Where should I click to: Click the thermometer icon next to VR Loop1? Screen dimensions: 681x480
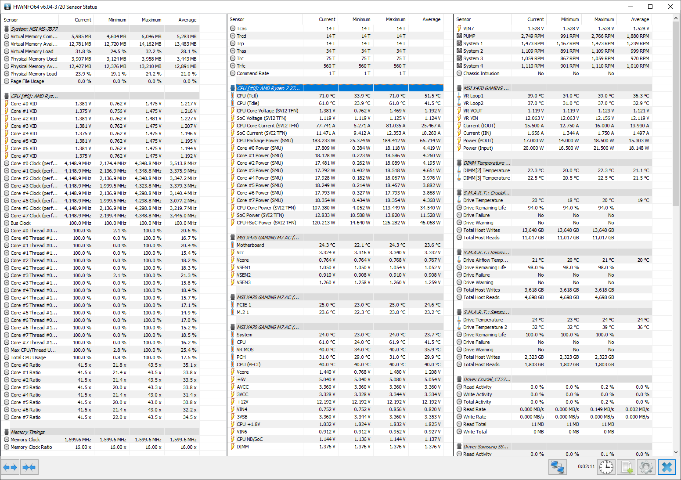tap(459, 96)
